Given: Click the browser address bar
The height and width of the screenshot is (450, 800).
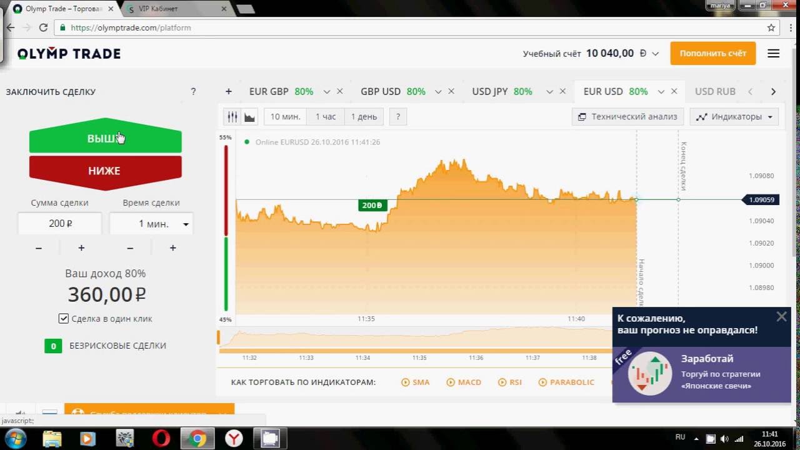Looking at the screenshot, I should 412,27.
